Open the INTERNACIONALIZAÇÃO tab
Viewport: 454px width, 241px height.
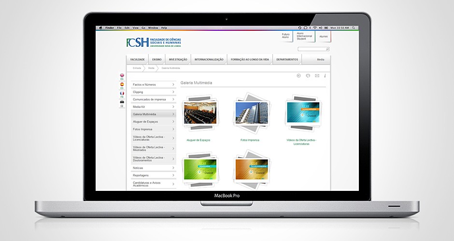209,60
